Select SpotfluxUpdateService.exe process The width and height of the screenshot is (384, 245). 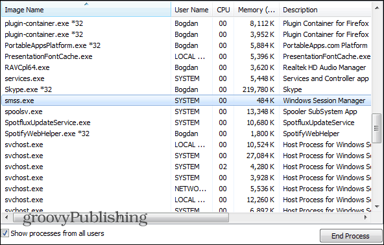coord(186,122)
